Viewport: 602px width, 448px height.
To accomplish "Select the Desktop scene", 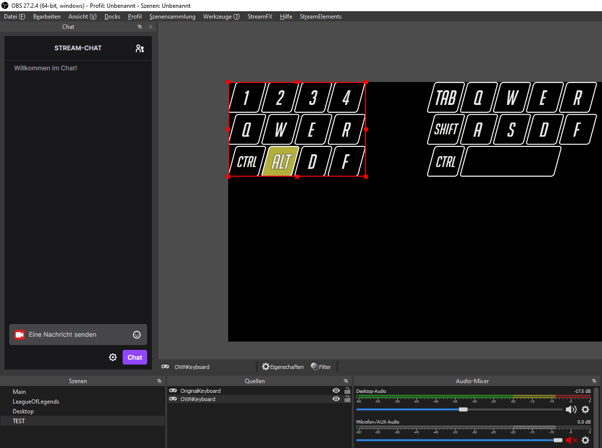I will pos(23,411).
